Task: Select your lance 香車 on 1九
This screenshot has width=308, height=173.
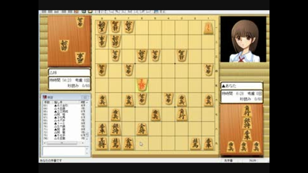Action: 208,144
